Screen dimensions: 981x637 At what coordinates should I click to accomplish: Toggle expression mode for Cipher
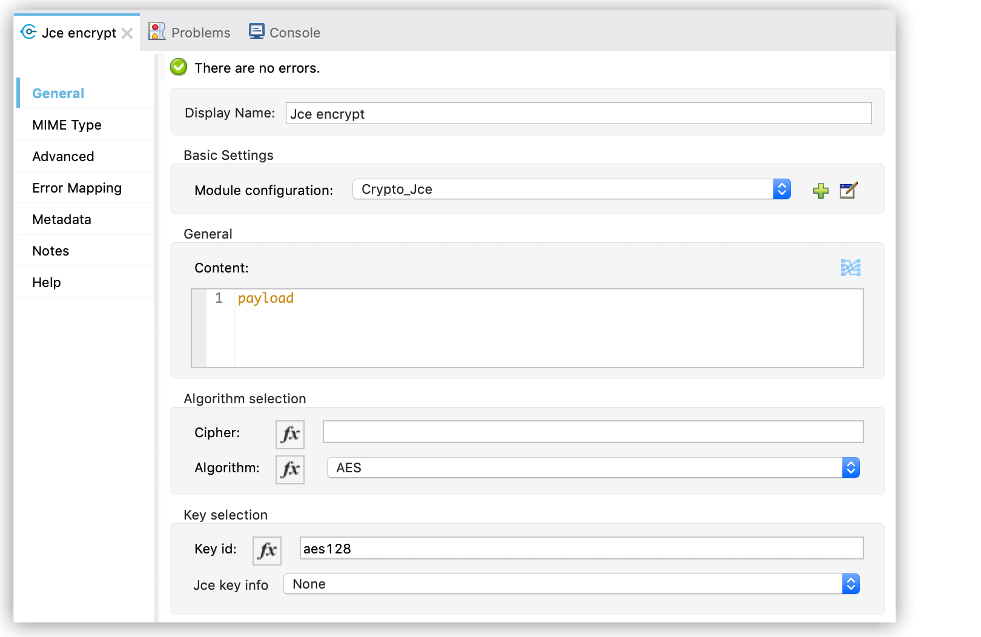[289, 434]
